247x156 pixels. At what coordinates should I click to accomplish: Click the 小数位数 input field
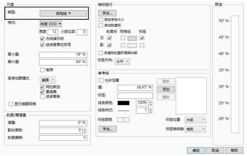click(x=82, y=32)
